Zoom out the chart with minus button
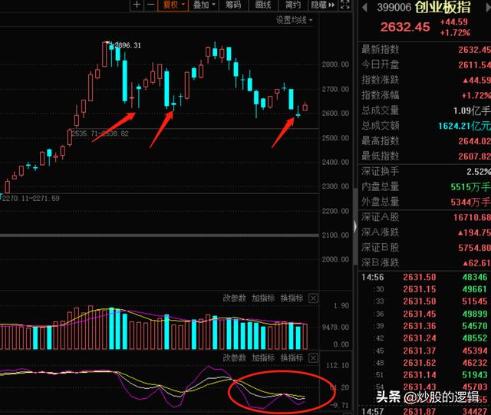 tap(150, 5)
